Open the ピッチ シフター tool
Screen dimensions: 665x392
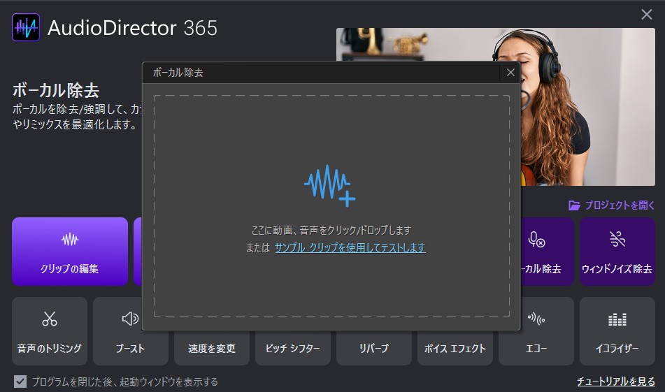point(292,348)
